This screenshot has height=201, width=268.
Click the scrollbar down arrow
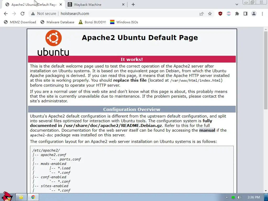point(266,191)
